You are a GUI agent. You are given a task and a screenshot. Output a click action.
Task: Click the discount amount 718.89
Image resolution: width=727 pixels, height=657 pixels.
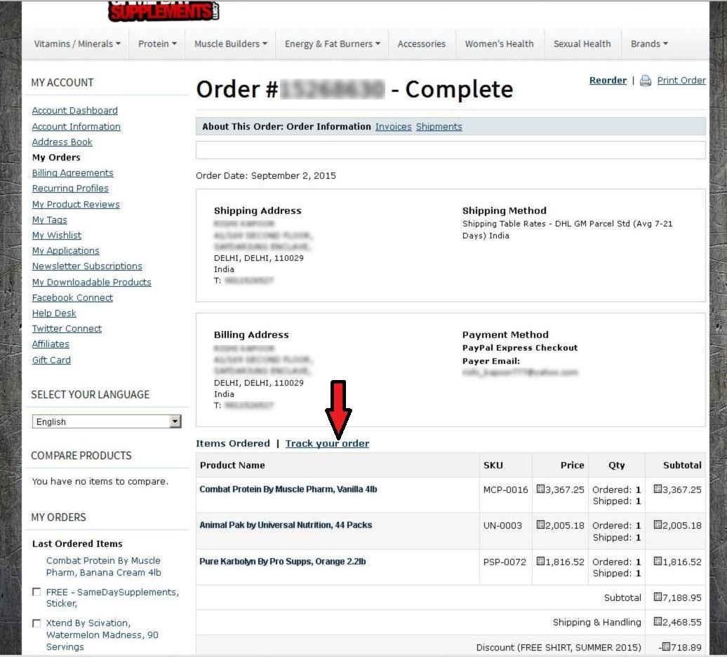pos(680,647)
